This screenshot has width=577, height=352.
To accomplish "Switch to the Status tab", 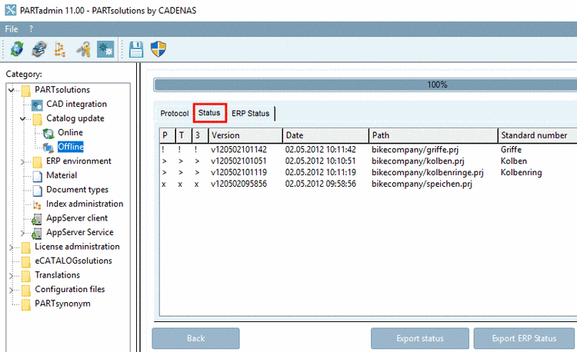I will pos(209,113).
